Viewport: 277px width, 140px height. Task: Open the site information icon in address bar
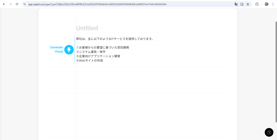click(x=25, y=4)
